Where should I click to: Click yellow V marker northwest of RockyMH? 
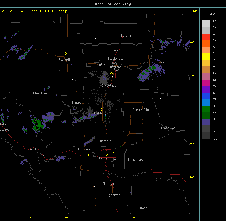[x=46, y=48]
